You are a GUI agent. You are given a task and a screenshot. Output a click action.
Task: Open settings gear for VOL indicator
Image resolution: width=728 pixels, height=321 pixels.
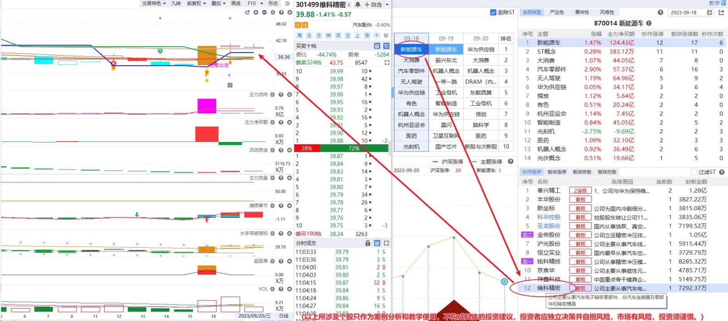[273, 289]
